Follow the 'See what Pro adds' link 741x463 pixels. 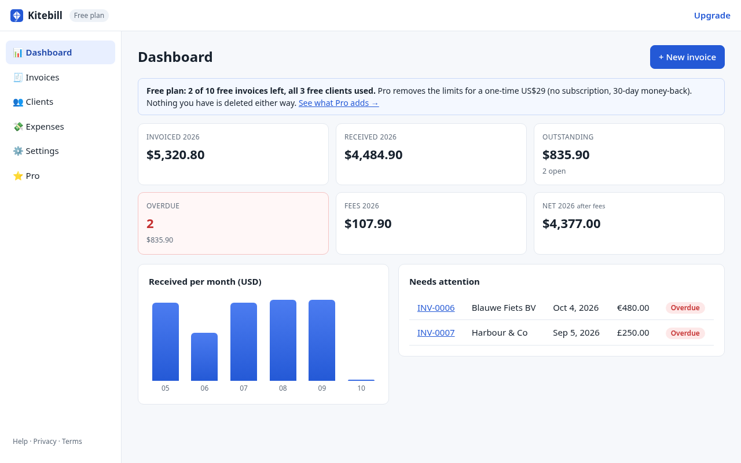click(339, 103)
